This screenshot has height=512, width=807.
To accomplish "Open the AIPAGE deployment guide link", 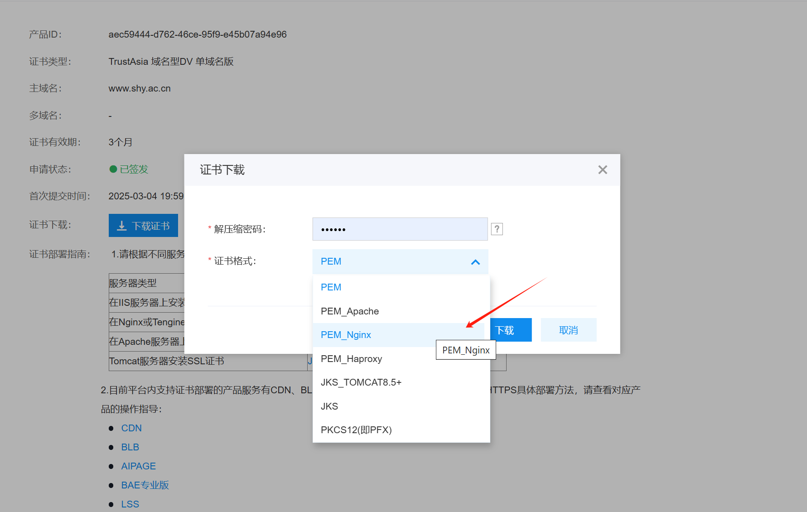I will tap(138, 466).
